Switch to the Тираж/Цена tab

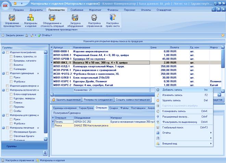point(86,108)
